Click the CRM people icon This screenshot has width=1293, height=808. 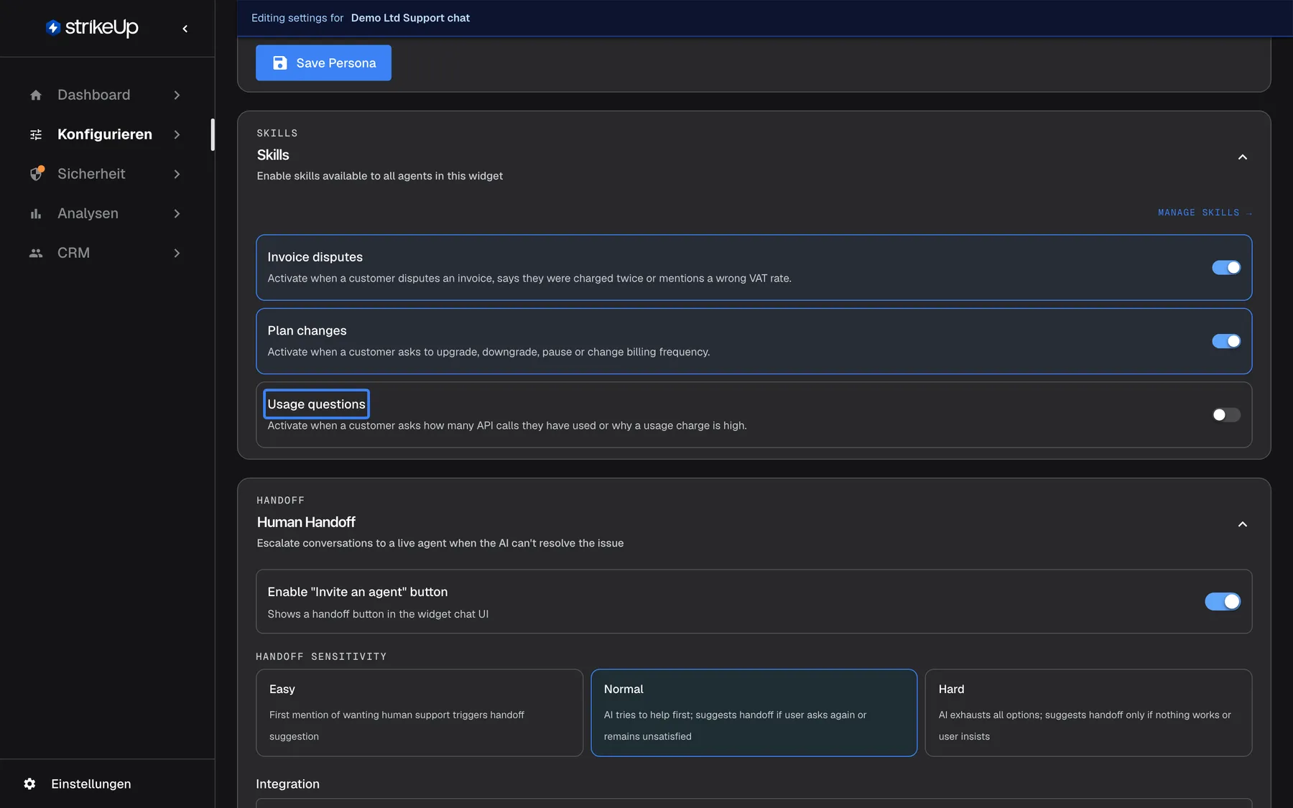(x=36, y=253)
